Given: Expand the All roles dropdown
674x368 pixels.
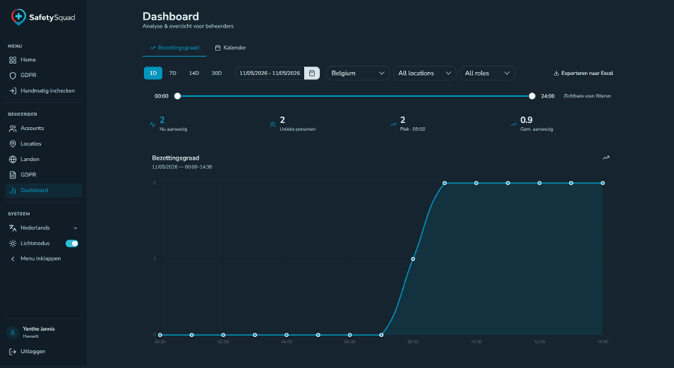Looking at the screenshot, I should coord(487,73).
